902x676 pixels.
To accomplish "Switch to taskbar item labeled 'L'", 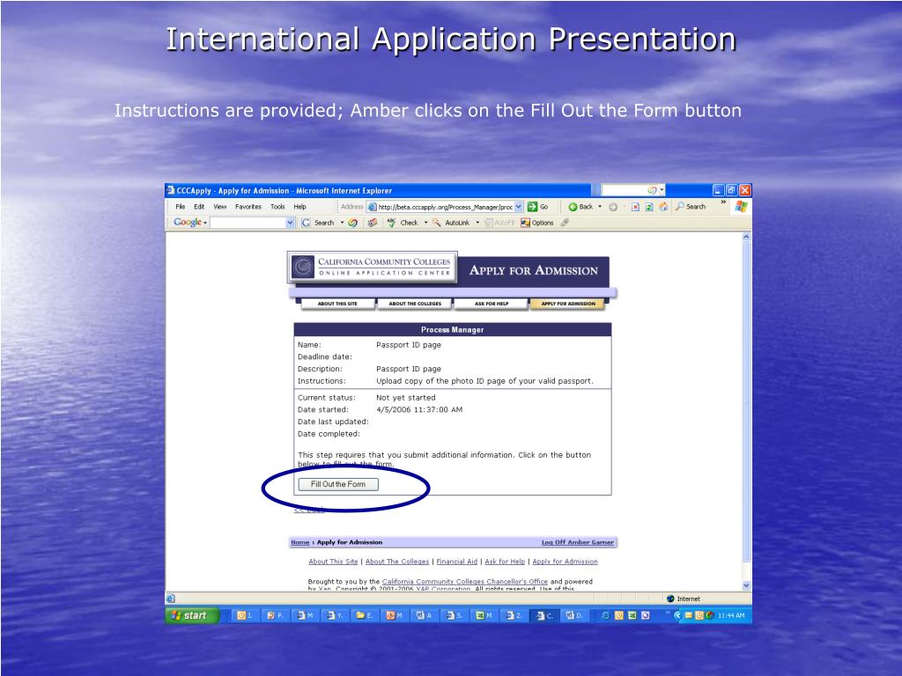I will click(x=245, y=615).
